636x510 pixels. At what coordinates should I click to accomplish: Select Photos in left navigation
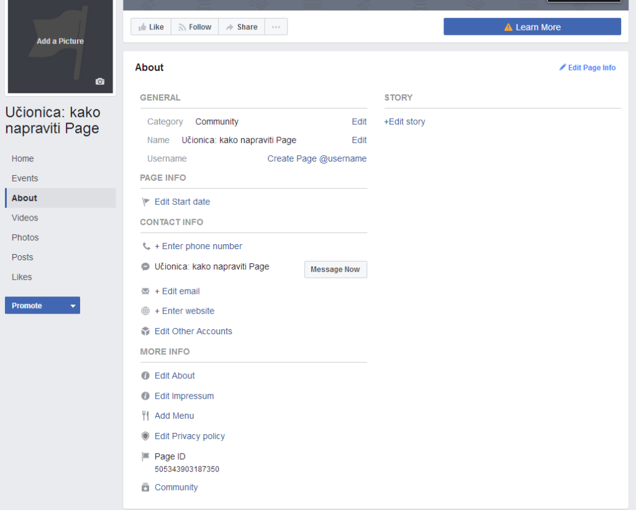25,238
